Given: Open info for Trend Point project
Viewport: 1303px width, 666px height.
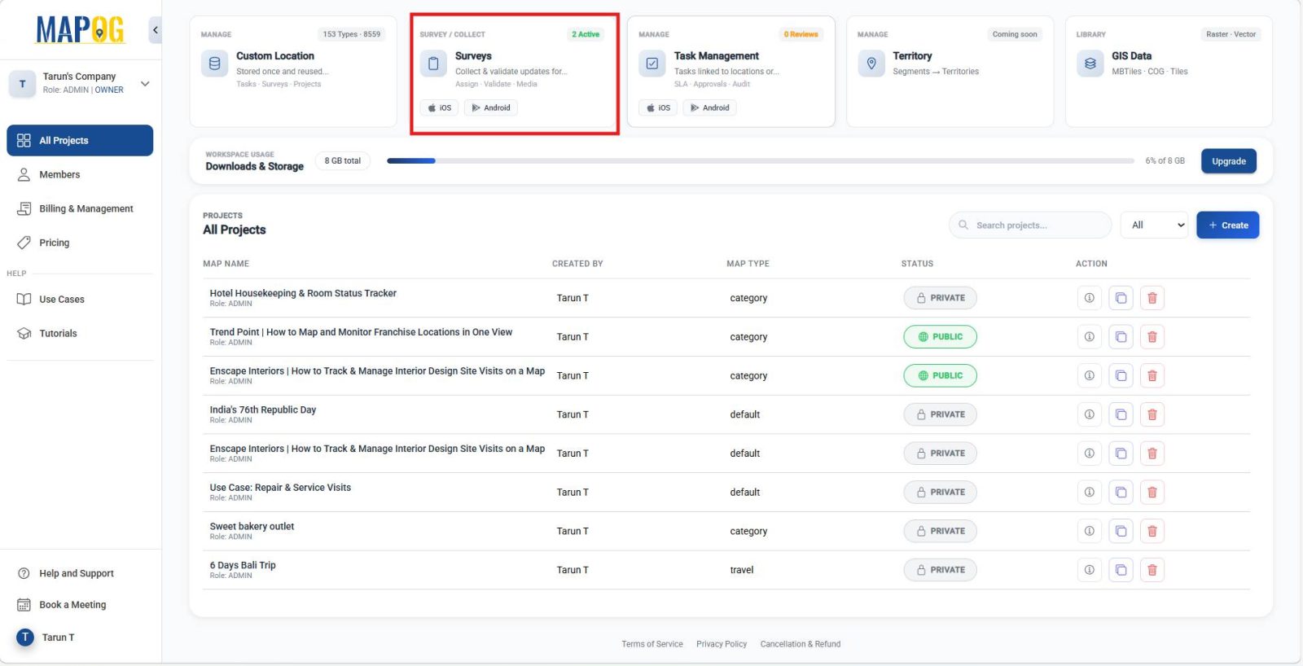Looking at the screenshot, I should click(1089, 337).
